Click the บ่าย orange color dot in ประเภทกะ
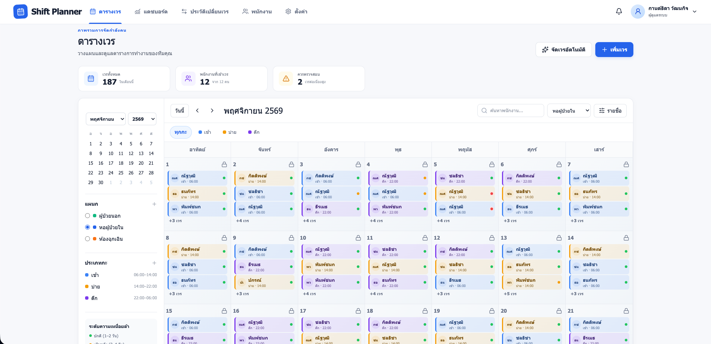The image size is (711, 344). 87,287
